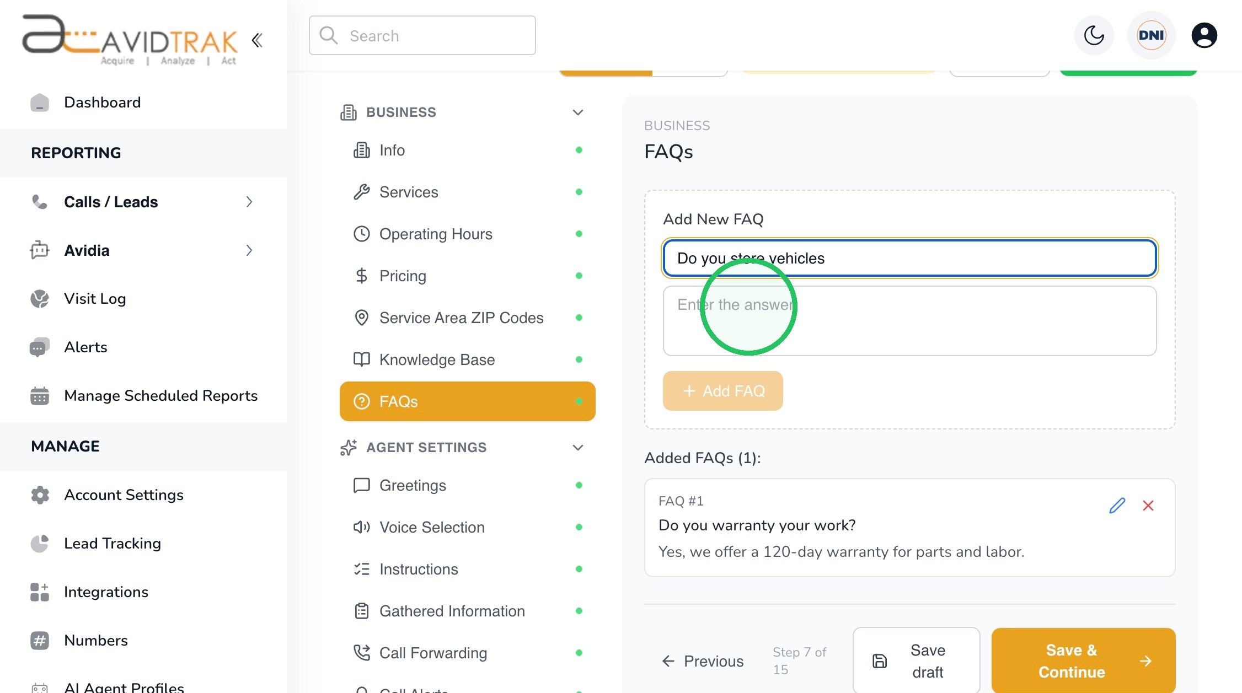Click the AvidTrak logo
This screenshot has height=693, width=1242.
tap(130, 40)
